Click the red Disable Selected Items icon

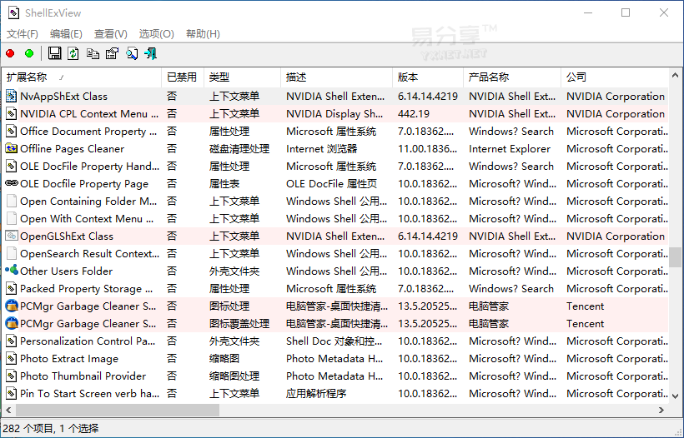(10, 53)
